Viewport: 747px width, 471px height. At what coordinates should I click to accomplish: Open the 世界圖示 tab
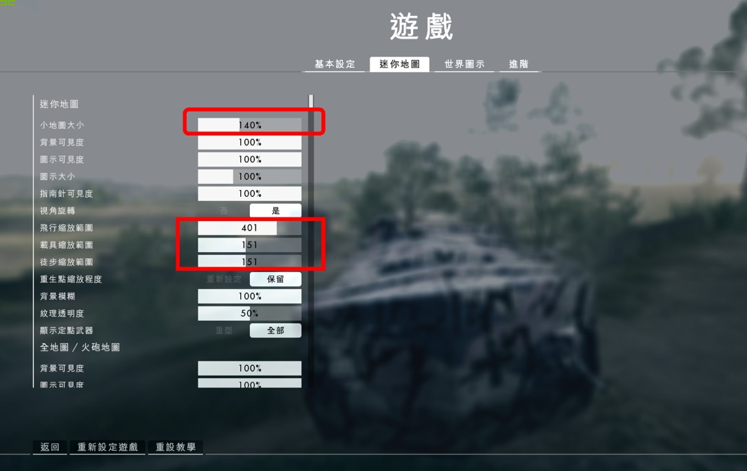pos(464,64)
